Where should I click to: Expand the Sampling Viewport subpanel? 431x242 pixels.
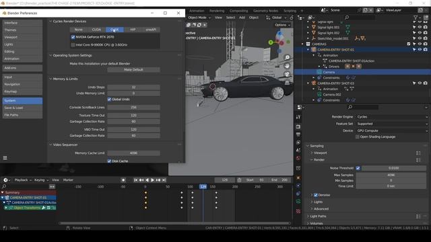coord(312,153)
